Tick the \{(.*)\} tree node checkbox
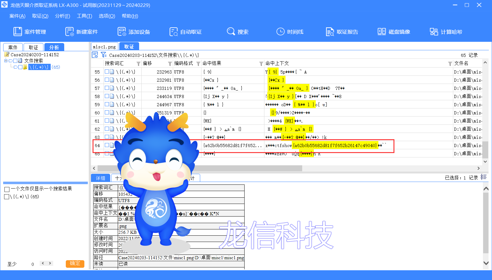492x280 pixels. (x=20, y=67)
